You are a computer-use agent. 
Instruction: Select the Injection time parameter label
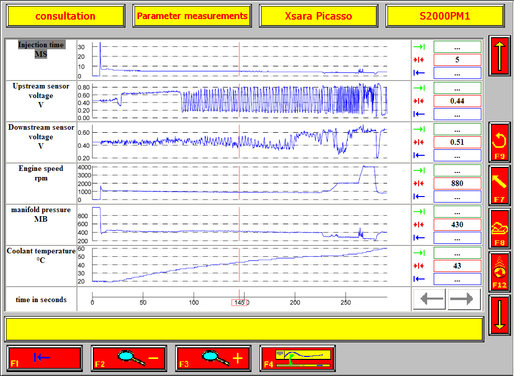[x=41, y=49]
